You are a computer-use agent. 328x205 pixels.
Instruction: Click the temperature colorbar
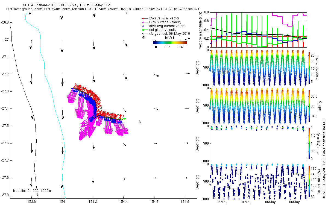coord(309,68)
